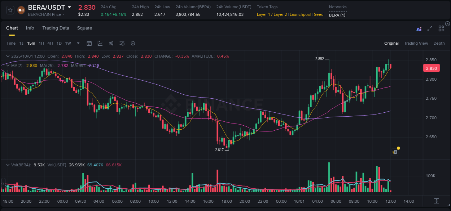451x211 pixels.
Task: Open chart settings via the hexagon icon
Action: pos(133,43)
